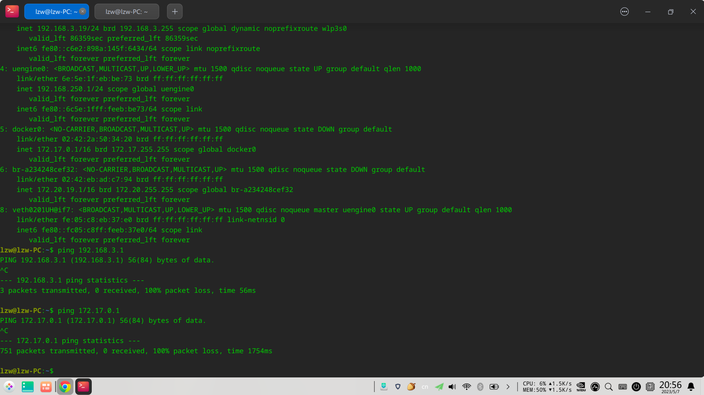Click the 'inet6 fe80::c6e2:898a:145f:6434/64' line

tap(138, 49)
